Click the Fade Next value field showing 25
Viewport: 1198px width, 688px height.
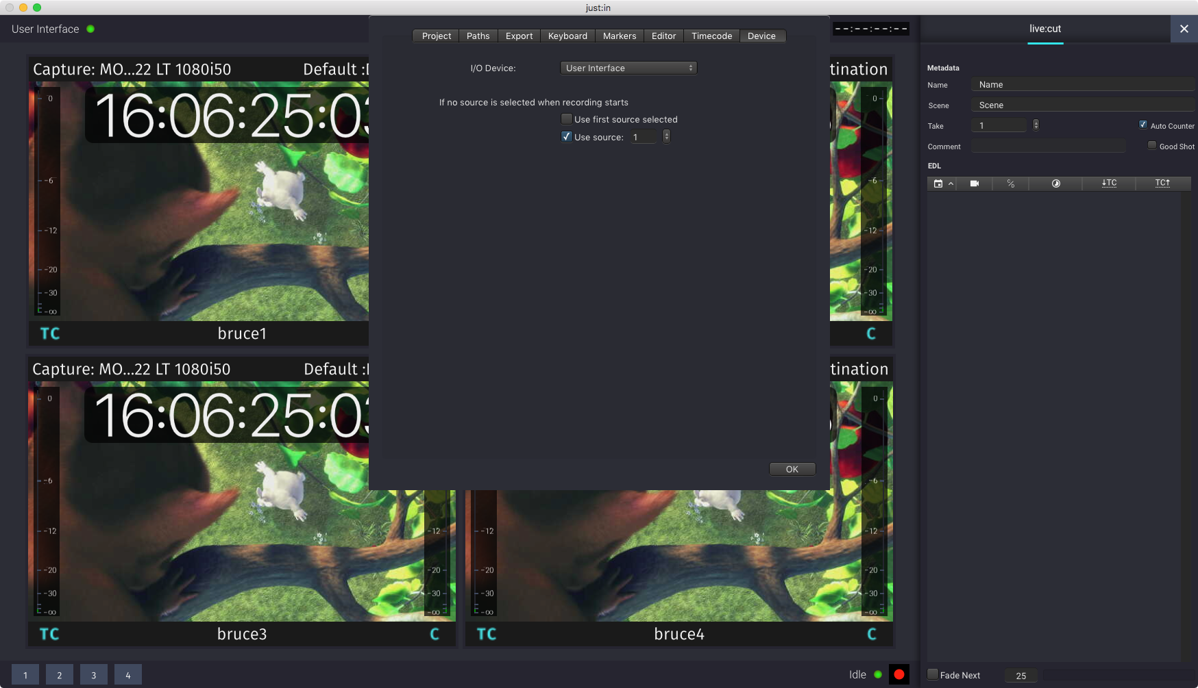coord(1021,676)
